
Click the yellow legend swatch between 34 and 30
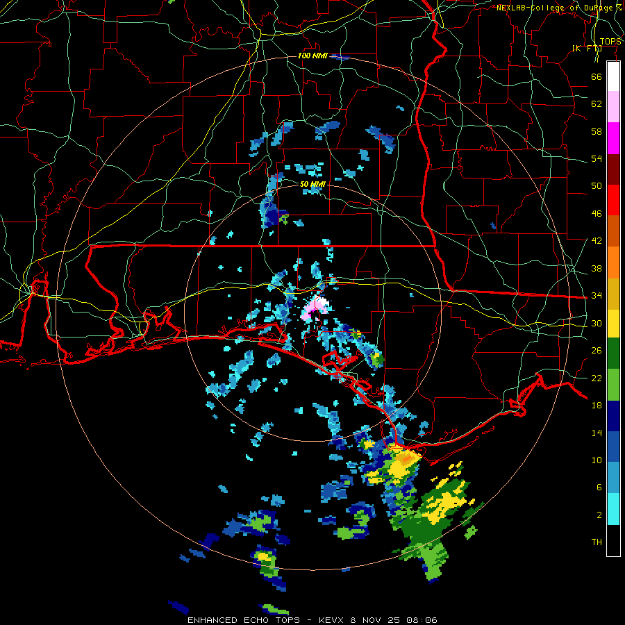click(x=613, y=323)
